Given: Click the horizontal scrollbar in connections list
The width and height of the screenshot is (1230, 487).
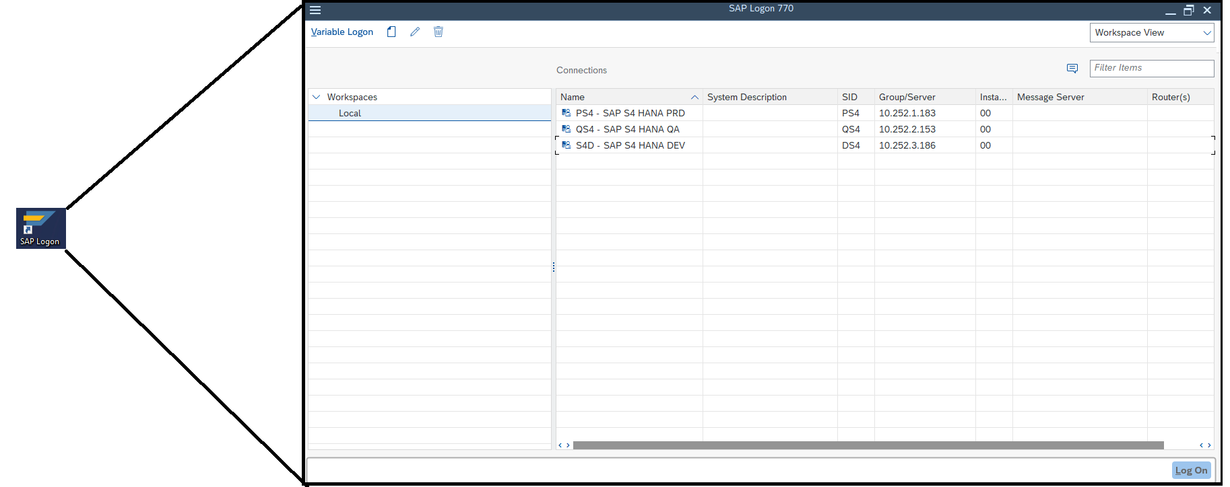Looking at the screenshot, I should (x=868, y=445).
